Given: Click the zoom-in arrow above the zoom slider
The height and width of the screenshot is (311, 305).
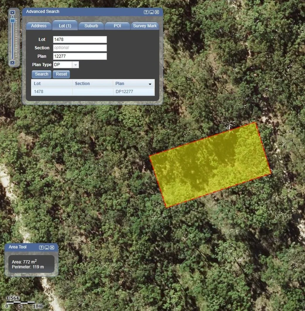Looking at the screenshot, I should click(12, 13).
